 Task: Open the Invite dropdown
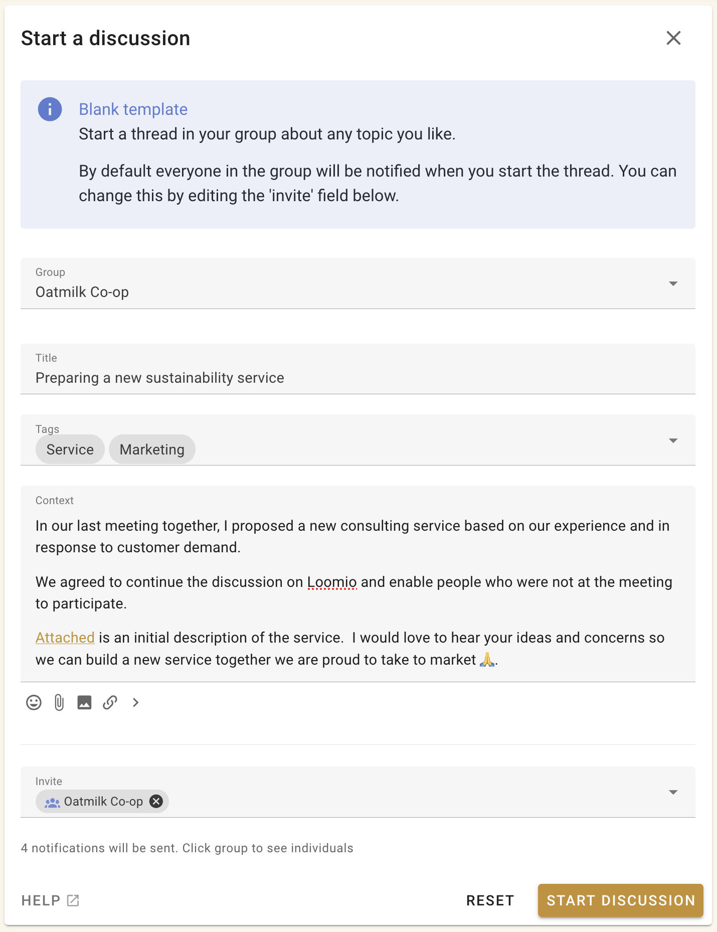click(674, 792)
